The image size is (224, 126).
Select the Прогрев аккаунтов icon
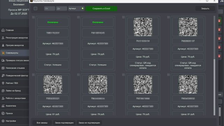click(x=3, y=45)
